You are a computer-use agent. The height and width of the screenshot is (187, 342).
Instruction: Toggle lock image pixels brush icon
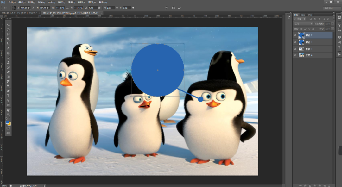(x=305, y=29)
